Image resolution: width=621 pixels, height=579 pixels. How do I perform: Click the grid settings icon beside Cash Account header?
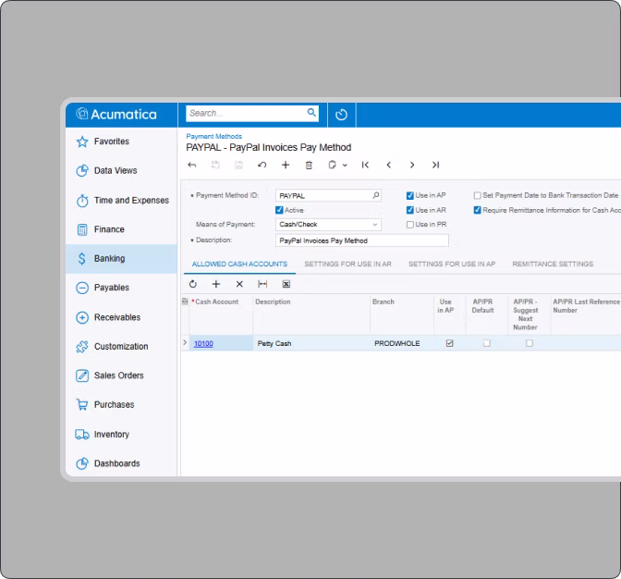click(x=185, y=302)
